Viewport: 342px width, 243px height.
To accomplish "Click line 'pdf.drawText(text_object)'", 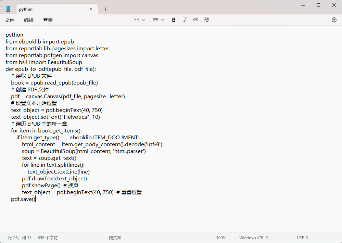I will 54,178.
